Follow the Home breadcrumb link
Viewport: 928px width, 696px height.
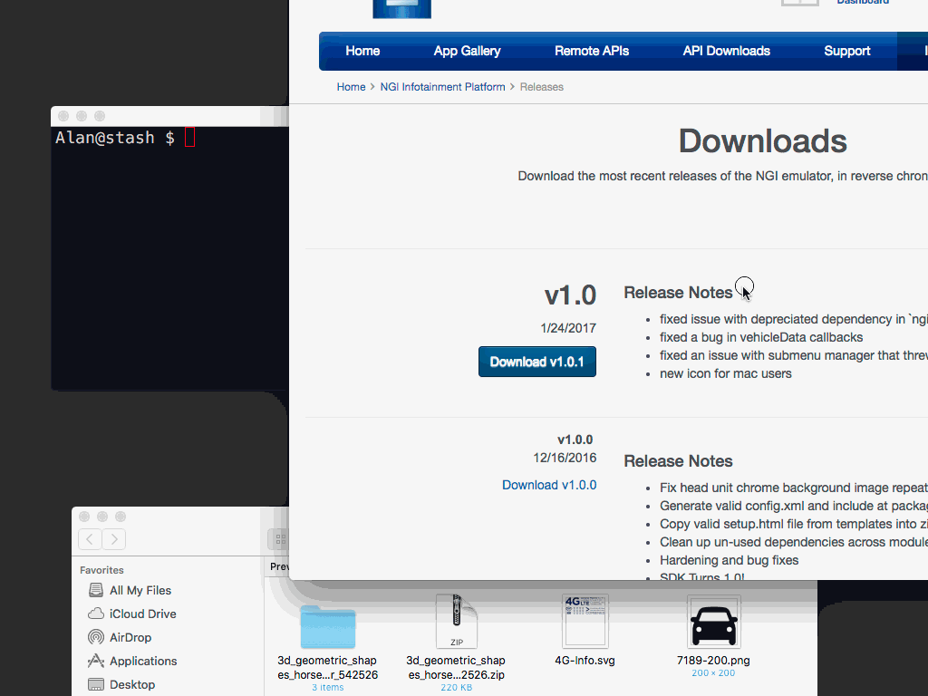[x=351, y=87]
